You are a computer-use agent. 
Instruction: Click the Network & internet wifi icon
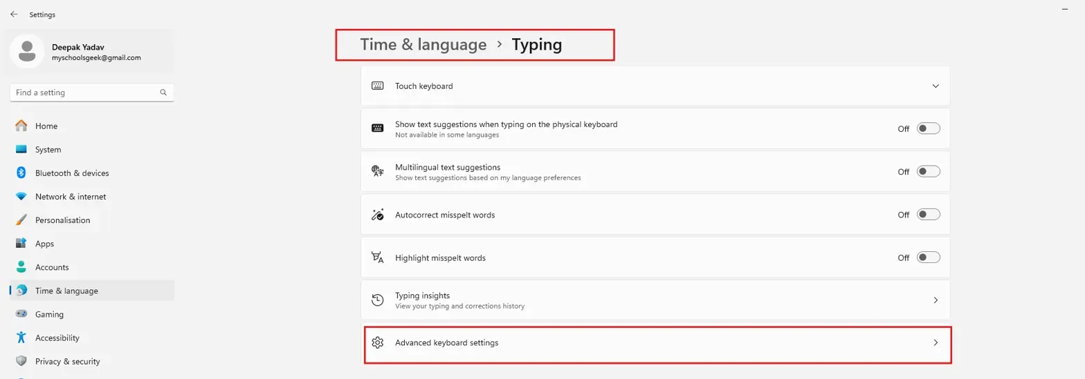(21, 197)
